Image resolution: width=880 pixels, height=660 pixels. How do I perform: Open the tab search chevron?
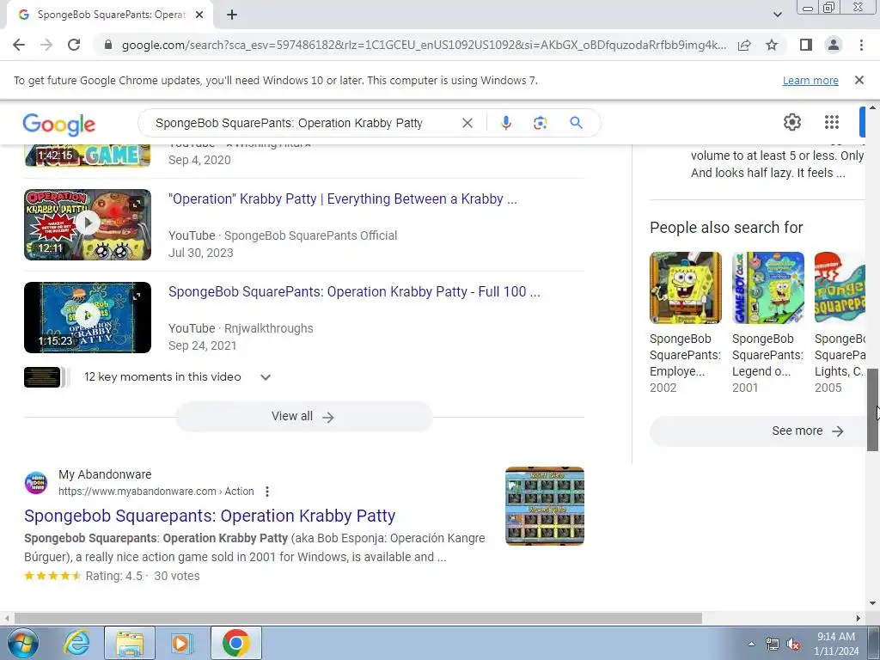coord(777,15)
